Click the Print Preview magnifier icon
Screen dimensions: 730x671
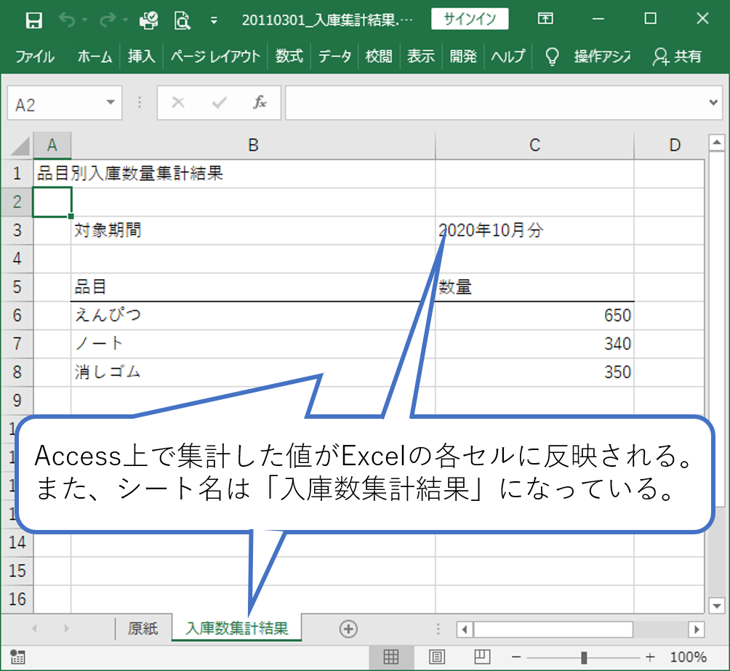pos(182,20)
